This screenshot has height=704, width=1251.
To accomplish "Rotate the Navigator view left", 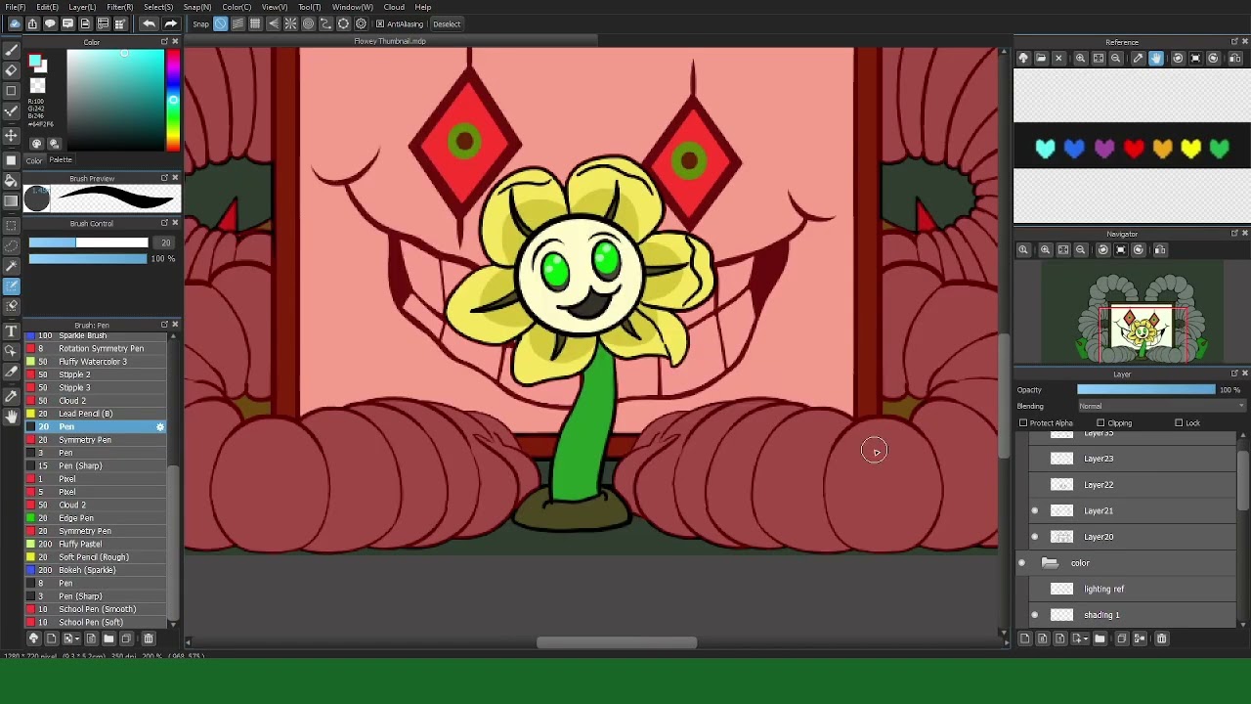I will [1103, 250].
